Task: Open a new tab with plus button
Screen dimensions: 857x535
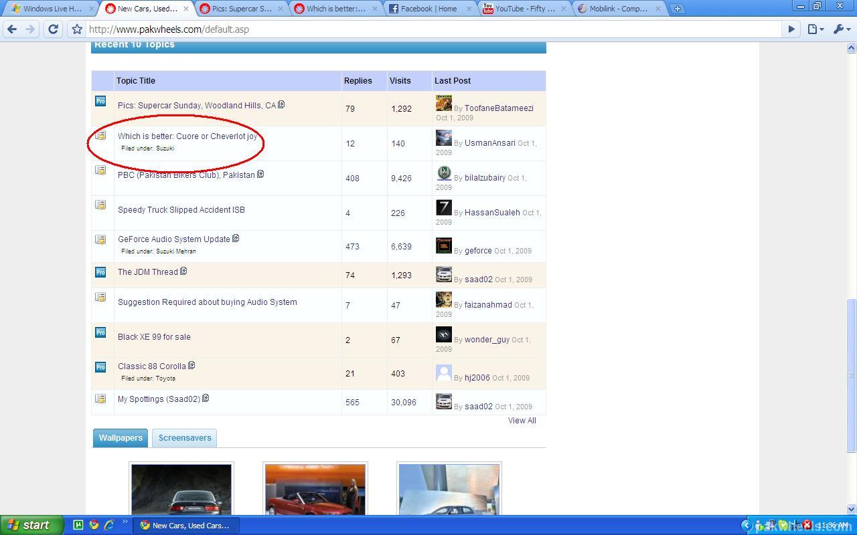Action: pos(678,9)
